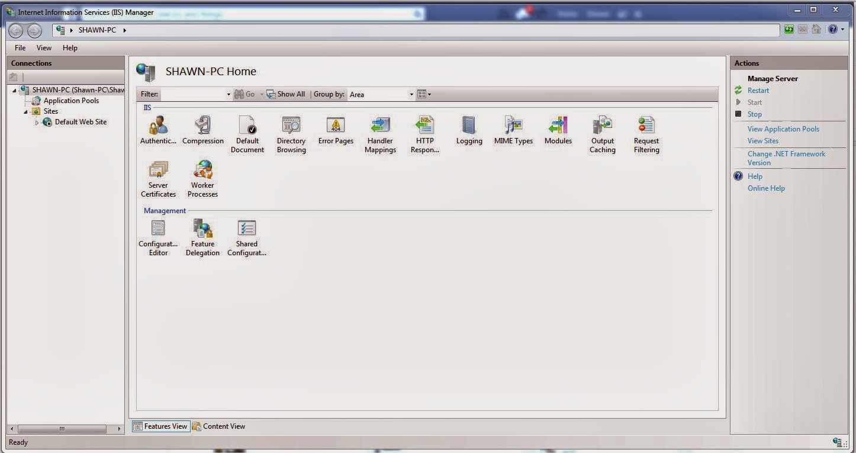Screen dimensions: 856x453
Task: Open the Modules feature
Action: tap(558, 130)
